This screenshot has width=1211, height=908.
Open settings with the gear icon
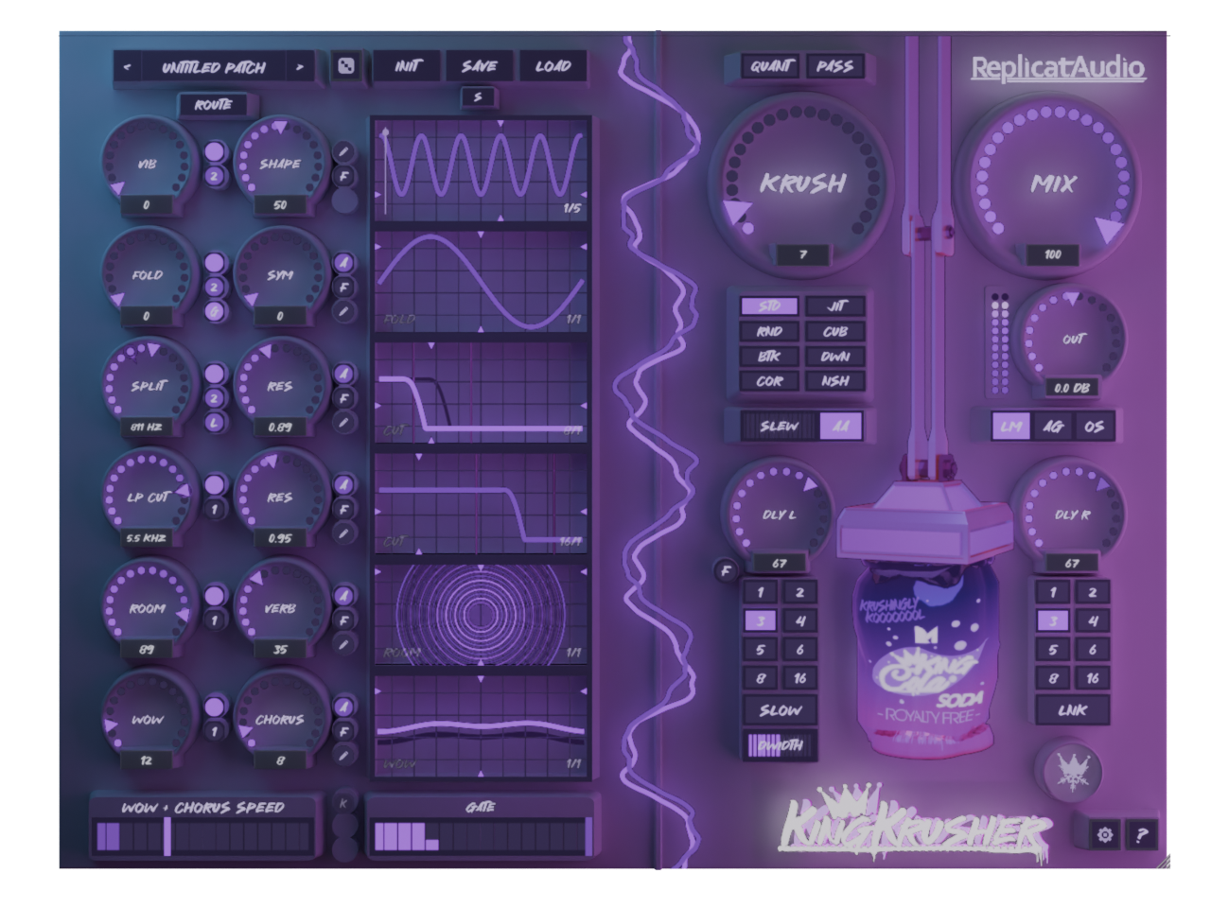(x=1104, y=834)
